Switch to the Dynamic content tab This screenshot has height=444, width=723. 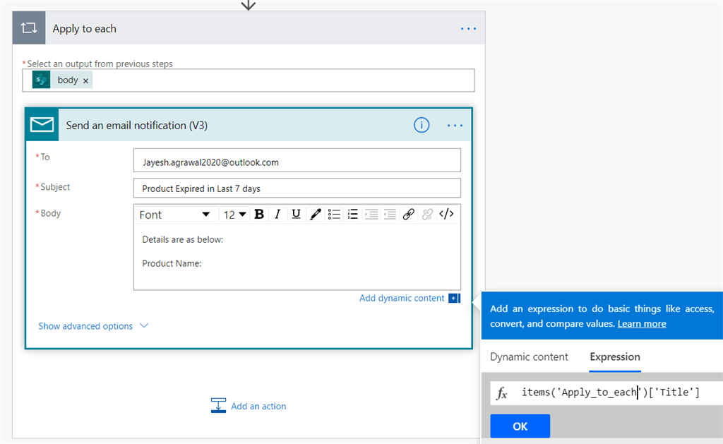coord(528,356)
